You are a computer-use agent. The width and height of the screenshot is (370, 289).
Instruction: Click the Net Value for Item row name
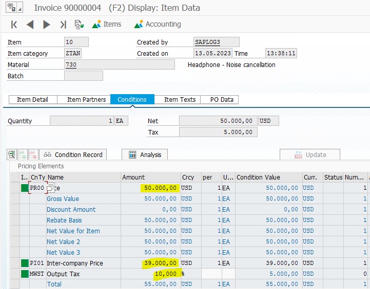(73, 231)
